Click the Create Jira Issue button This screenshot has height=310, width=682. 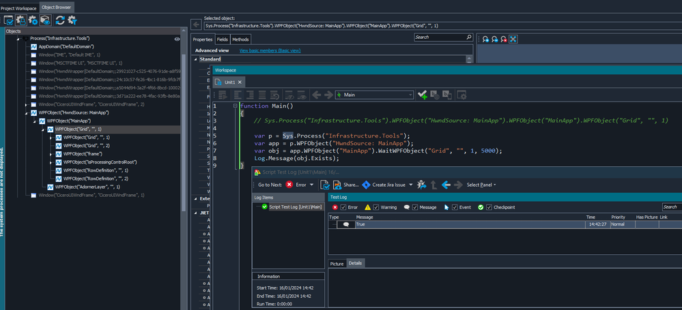(388, 185)
